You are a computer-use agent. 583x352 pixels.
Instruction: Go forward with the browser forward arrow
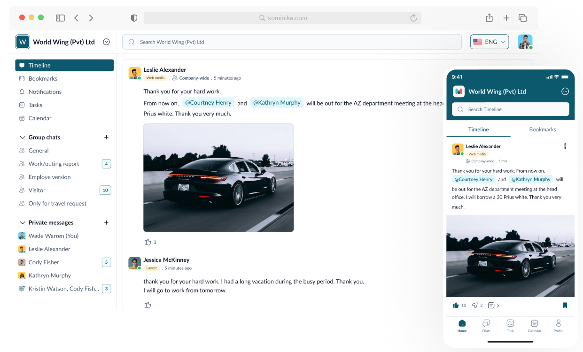[91, 18]
